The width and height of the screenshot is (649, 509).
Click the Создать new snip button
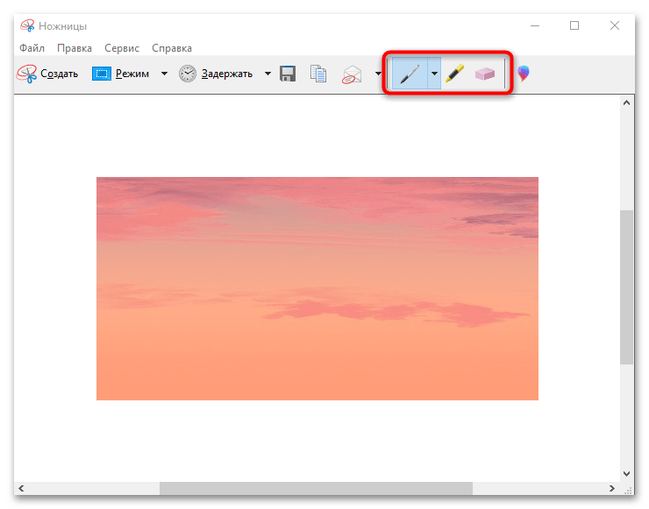pos(47,74)
